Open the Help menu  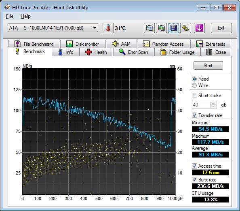pyautogui.click(x=25, y=16)
